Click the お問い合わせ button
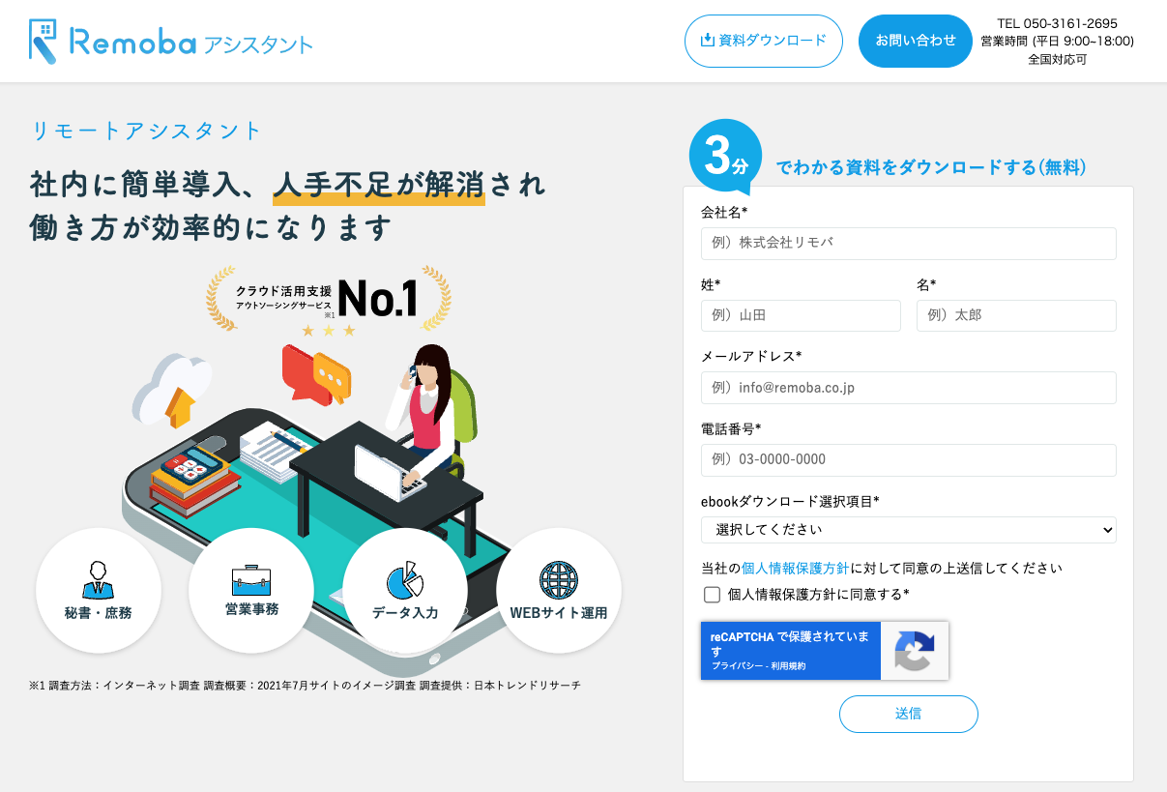Image resolution: width=1167 pixels, height=792 pixels. tap(915, 41)
